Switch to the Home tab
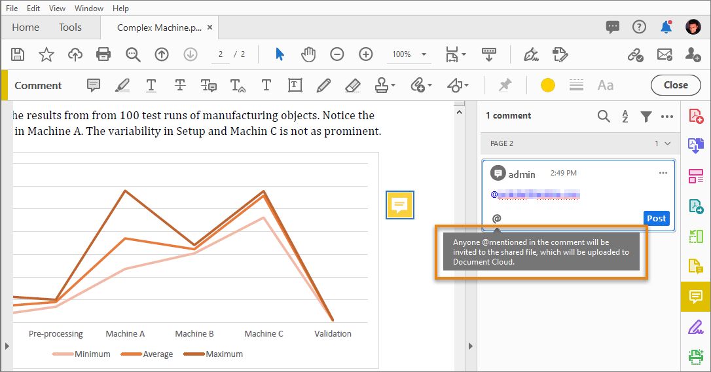The width and height of the screenshot is (711, 372). click(x=26, y=28)
